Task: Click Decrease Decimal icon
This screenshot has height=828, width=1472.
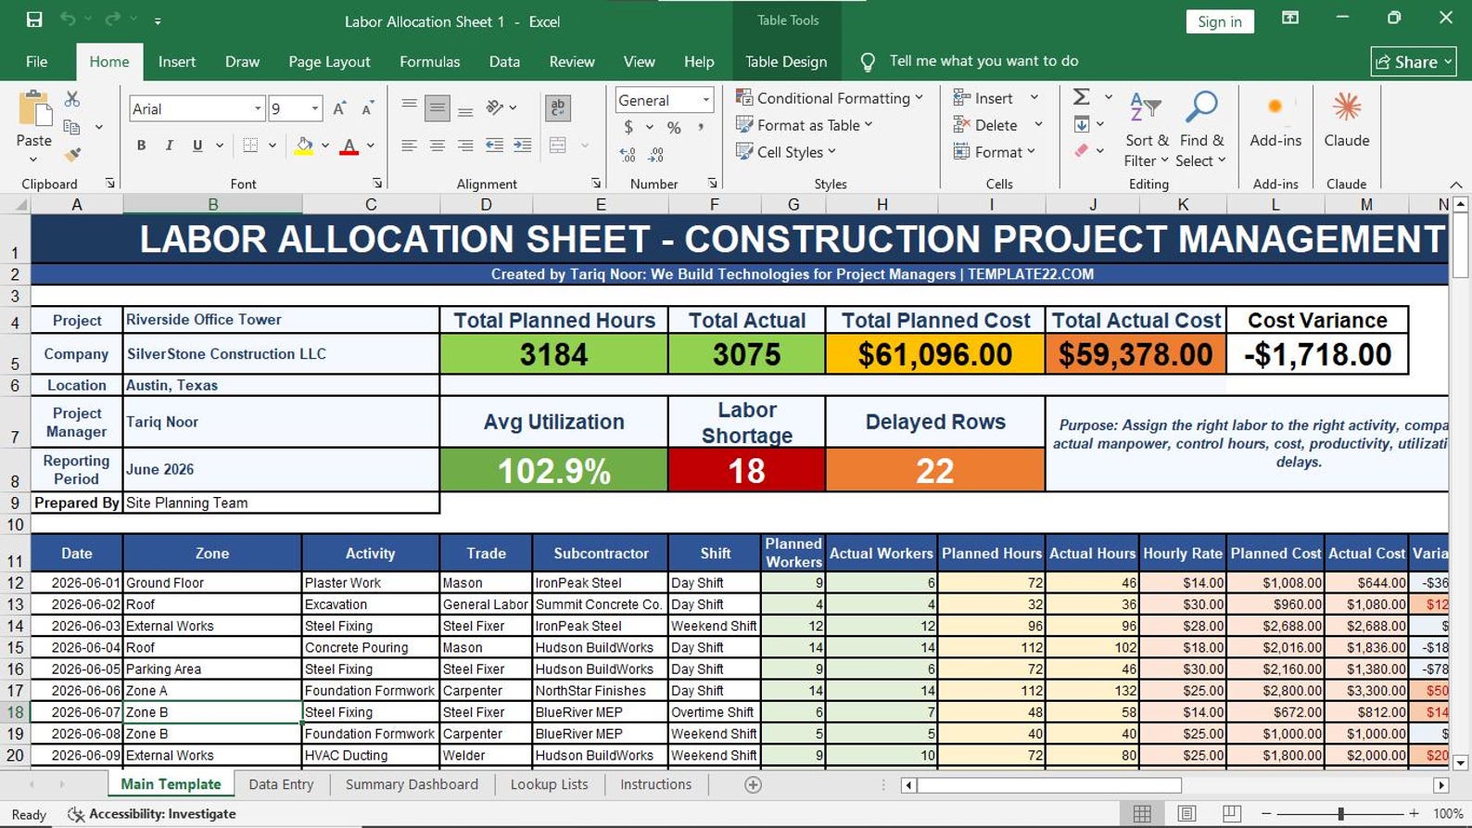Action: pyautogui.click(x=656, y=155)
